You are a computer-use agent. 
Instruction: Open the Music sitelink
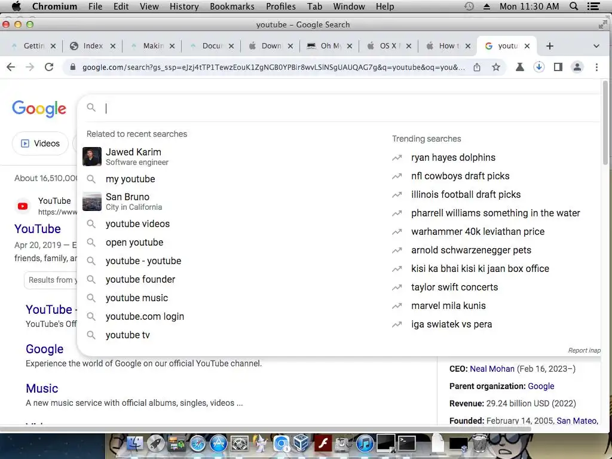tap(42, 388)
